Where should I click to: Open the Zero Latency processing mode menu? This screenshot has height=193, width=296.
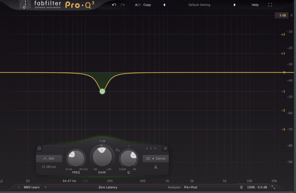click(x=108, y=187)
